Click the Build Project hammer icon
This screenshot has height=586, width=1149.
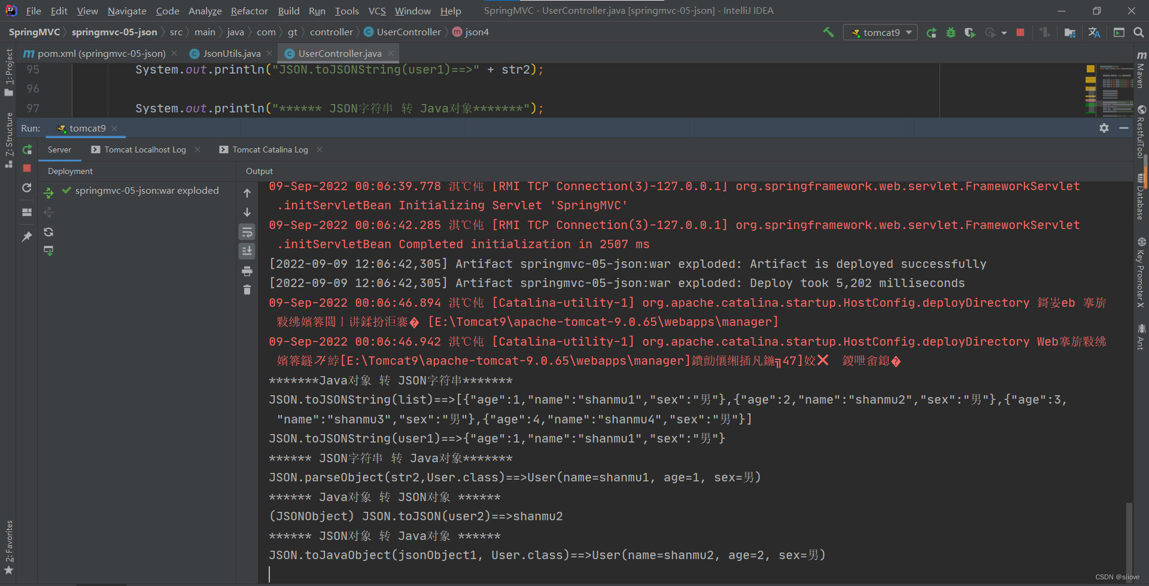[828, 32]
